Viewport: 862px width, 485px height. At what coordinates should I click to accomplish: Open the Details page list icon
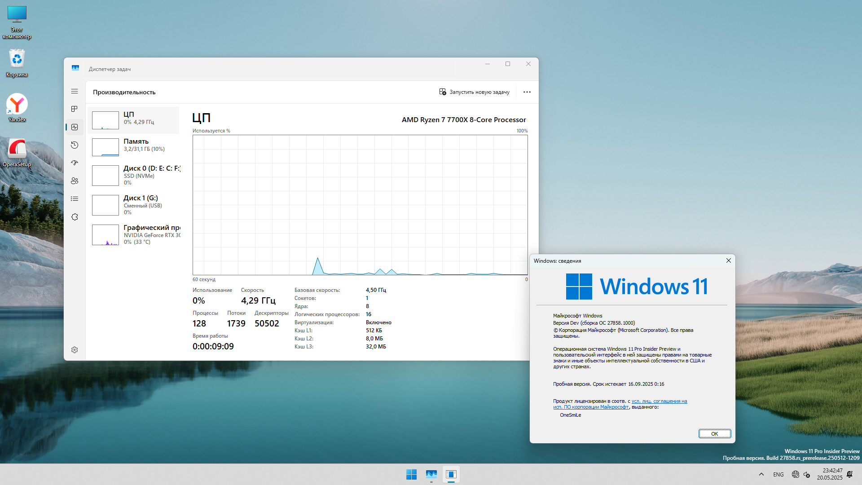point(75,199)
